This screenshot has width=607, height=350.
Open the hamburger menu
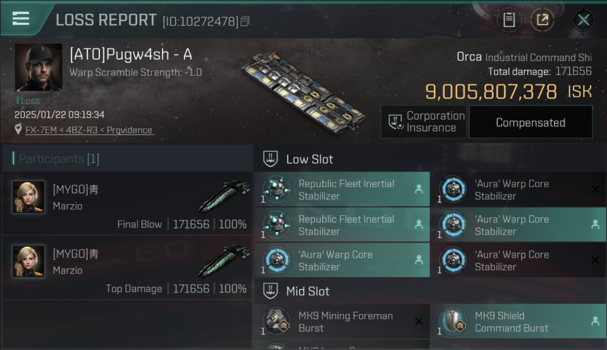[21, 19]
